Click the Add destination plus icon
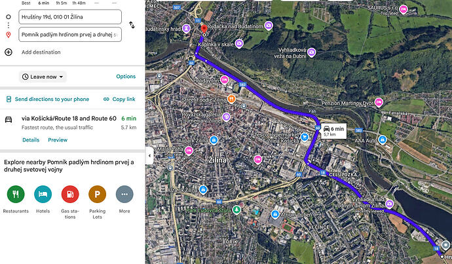452x264 pixels. [9, 52]
